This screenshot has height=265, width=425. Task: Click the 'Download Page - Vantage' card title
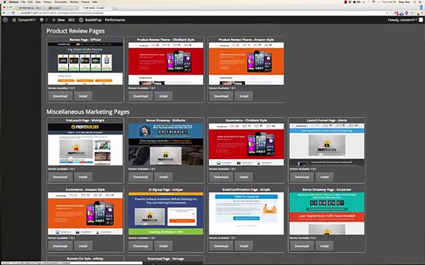tap(166, 258)
